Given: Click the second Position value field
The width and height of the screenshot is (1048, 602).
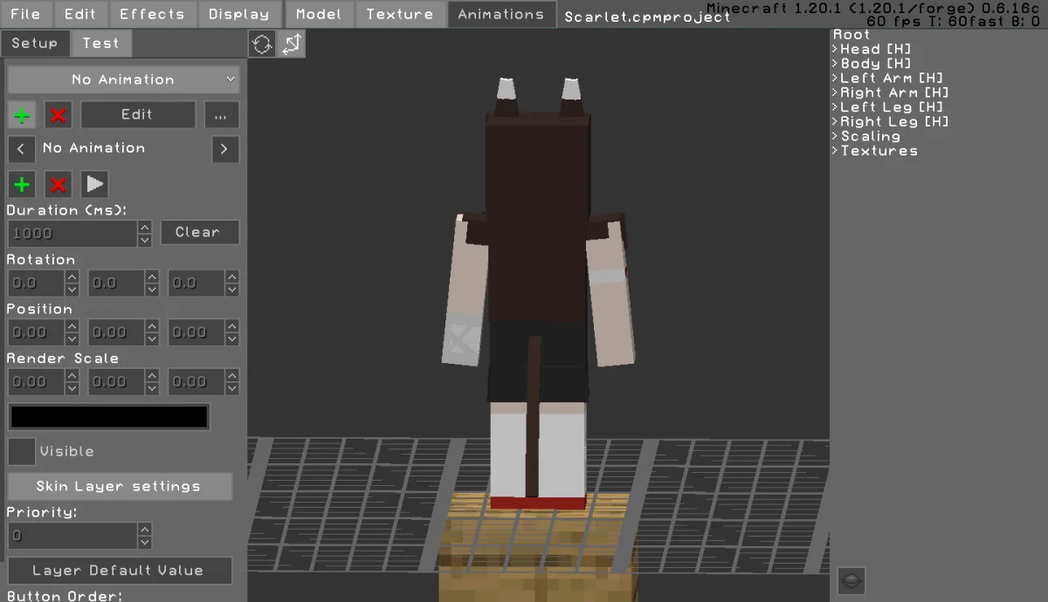Looking at the screenshot, I should coord(116,333).
